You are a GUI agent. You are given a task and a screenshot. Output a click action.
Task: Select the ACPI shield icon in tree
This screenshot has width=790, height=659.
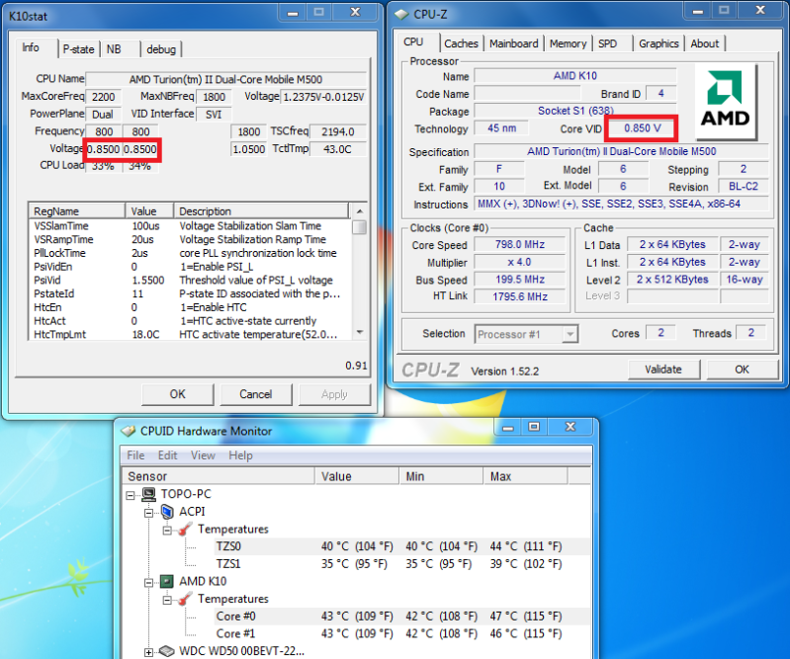coord(167,512)
